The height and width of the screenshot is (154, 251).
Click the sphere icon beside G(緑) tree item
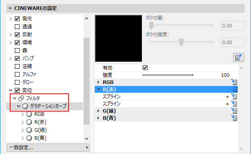point(29,130)
